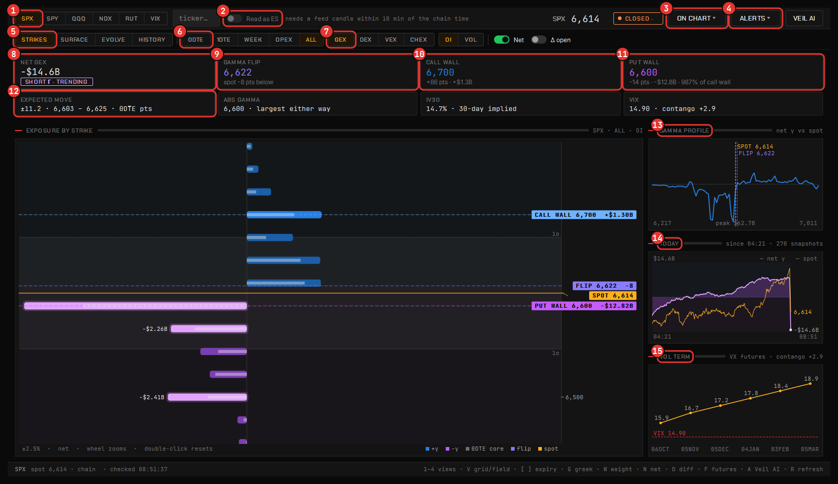The width and height of the screenshot is (838, 484).
Task: Choose the GEX greek
Action: [x=340, y=40]
